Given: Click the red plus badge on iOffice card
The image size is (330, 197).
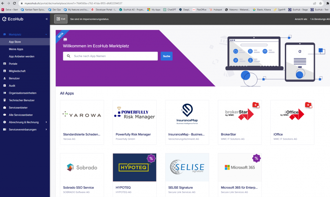Looking at the screenshot, I should [308, 105].
